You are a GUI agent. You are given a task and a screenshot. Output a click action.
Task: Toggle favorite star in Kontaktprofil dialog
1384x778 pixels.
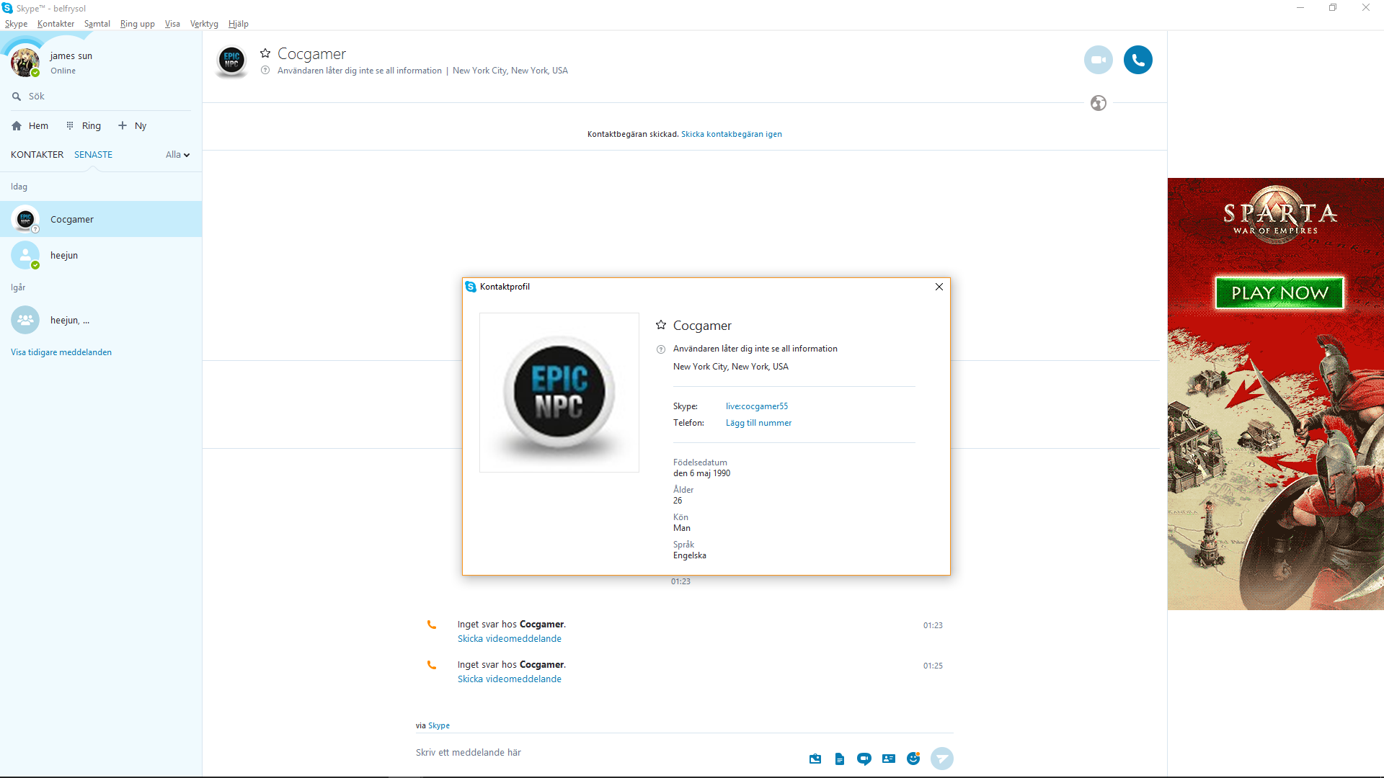click(x=660, y=325)
